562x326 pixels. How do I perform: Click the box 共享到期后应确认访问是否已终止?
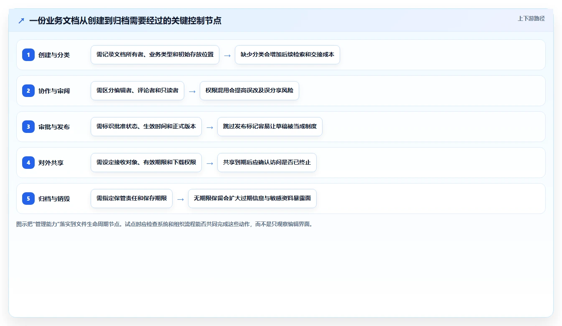click(267, 163)
